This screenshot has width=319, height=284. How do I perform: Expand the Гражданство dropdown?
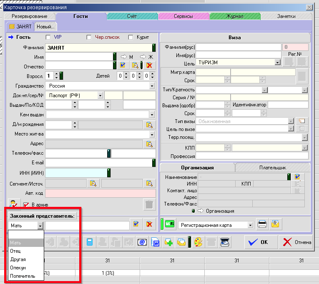click(152, 86)
